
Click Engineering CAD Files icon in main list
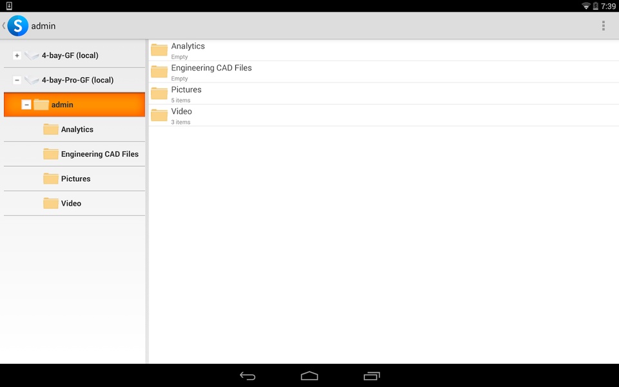(x=159, y=72)
